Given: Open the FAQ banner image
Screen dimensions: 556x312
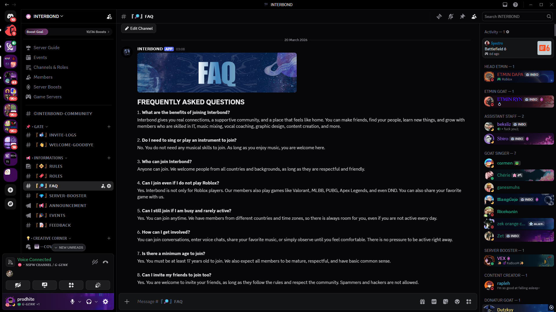Looking at the screenshot, I should pyautogui.click(x=217, y=73).
